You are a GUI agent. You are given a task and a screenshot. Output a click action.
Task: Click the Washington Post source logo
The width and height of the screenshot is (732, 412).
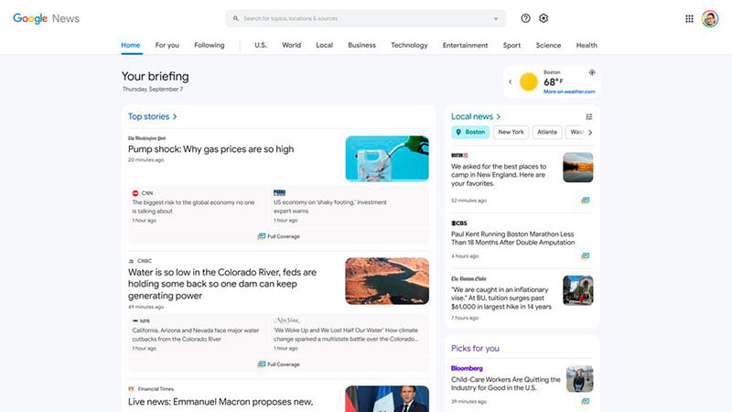tap(146, 138)
